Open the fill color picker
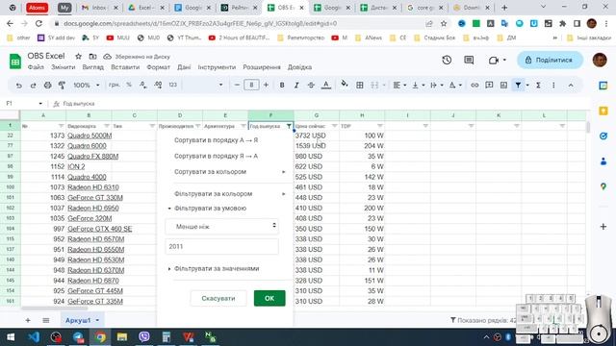This screenshot has width=616, height=346. point(345,85)
